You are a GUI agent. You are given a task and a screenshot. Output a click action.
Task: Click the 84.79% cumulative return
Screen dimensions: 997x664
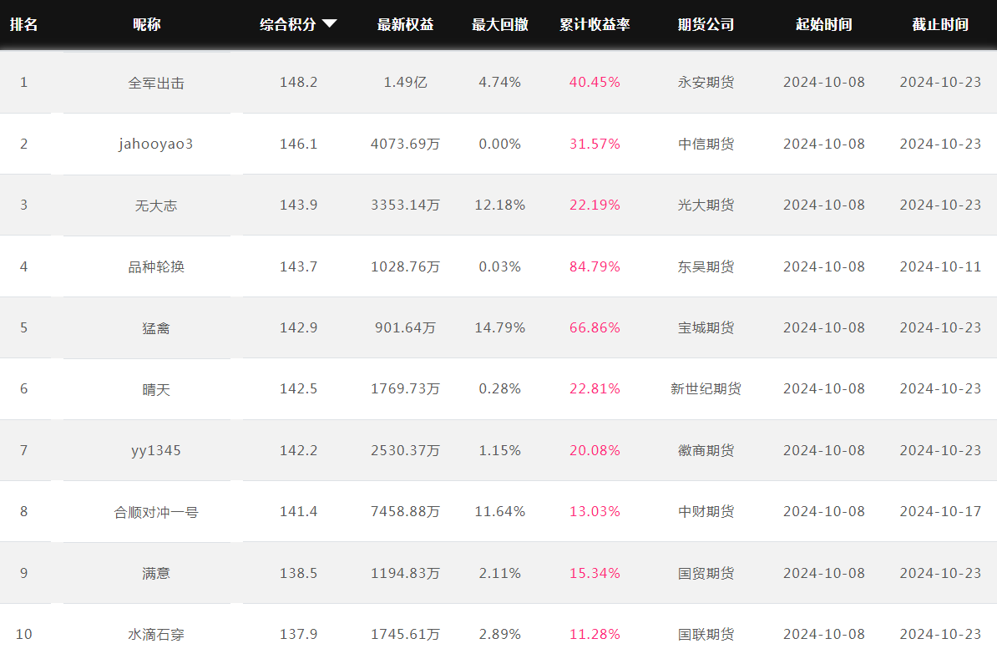click(595, 266)
